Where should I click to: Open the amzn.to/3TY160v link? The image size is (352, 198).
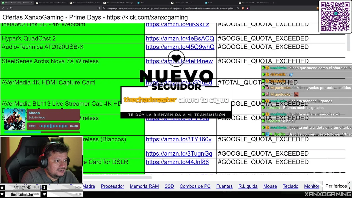point(179,139)
